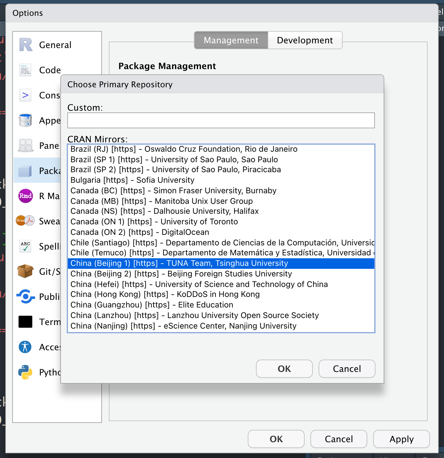Open Console options via its prompt icon

25,95
